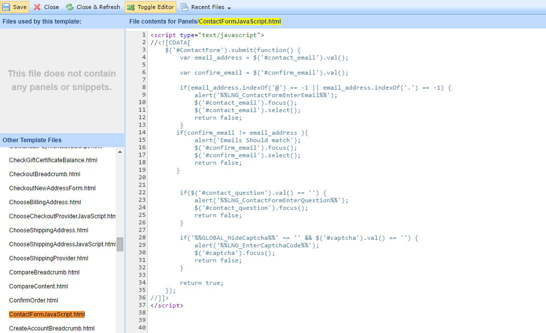Select highlighted ContactFormJavaScript.html file
Image resolution: width=546 pixels, height=333 pixels.
pos(47,314)
